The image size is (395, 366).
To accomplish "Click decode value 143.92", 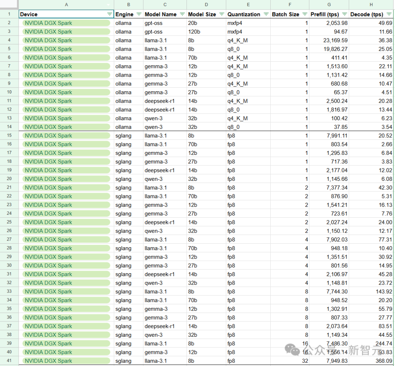I will [x=371, y=291].
